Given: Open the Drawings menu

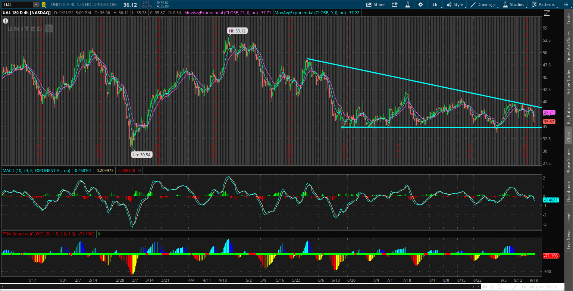Looking at the screenshot, I should [483, 4].
